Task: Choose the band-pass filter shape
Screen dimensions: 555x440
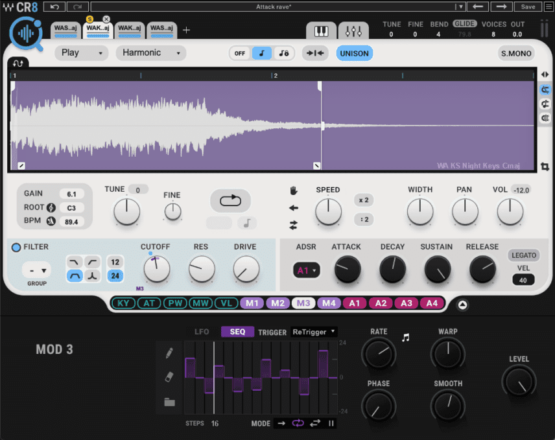Action: tap(75, 275)
